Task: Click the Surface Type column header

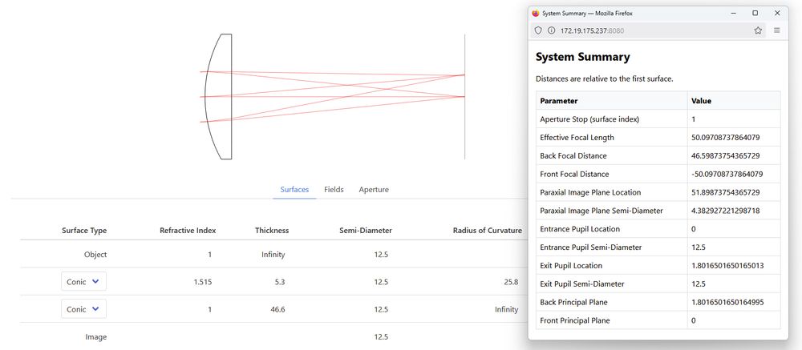Action: coord(84,231)
